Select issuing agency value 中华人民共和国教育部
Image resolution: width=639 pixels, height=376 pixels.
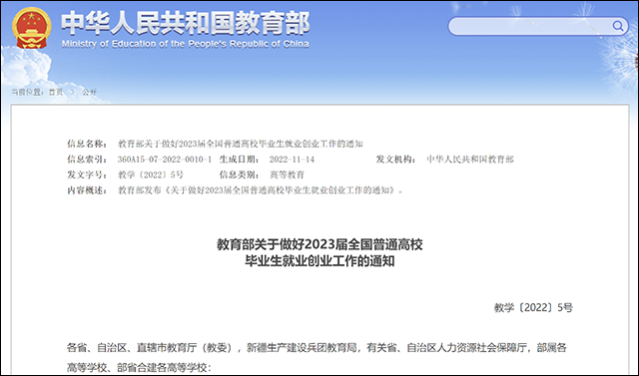[x=470, y=160]
